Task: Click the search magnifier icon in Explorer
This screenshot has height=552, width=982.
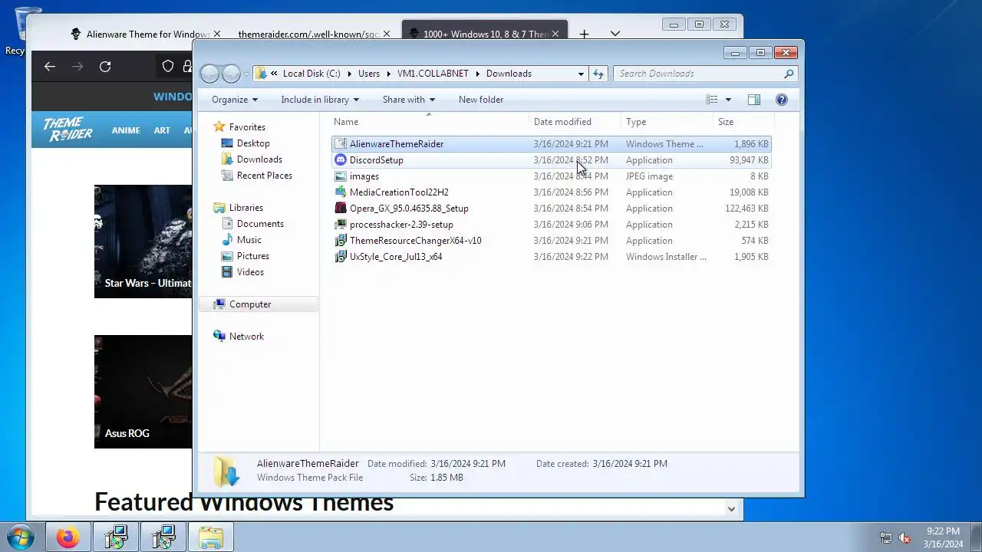Action: (x=789, y=74)
